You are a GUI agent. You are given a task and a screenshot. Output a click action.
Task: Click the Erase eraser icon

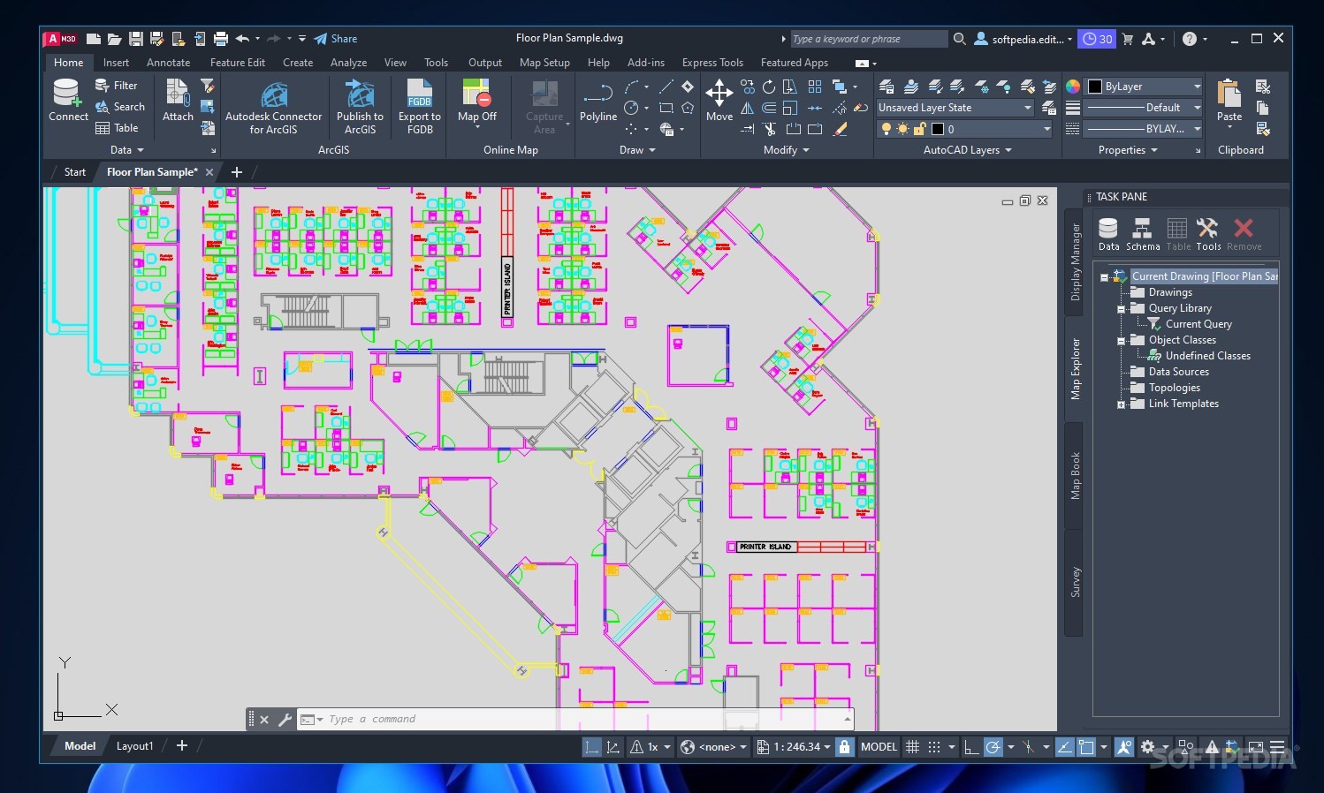click(x=840, y=129)
